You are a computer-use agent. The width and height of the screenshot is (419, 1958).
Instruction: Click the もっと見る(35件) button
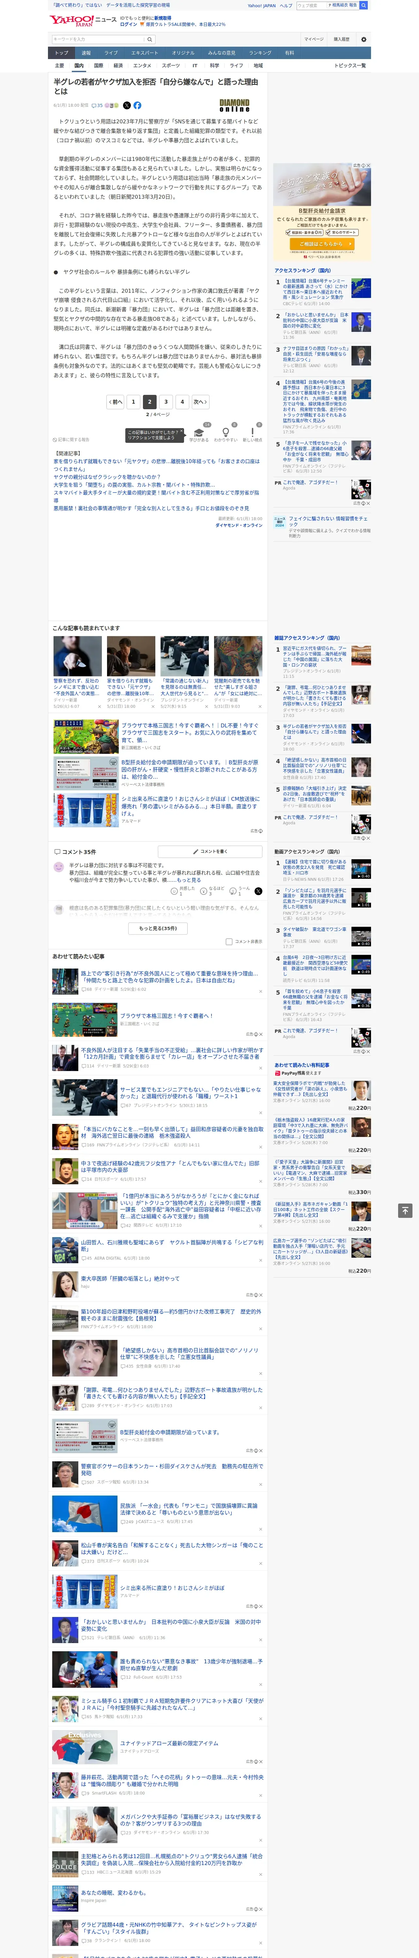click(158, 928)
